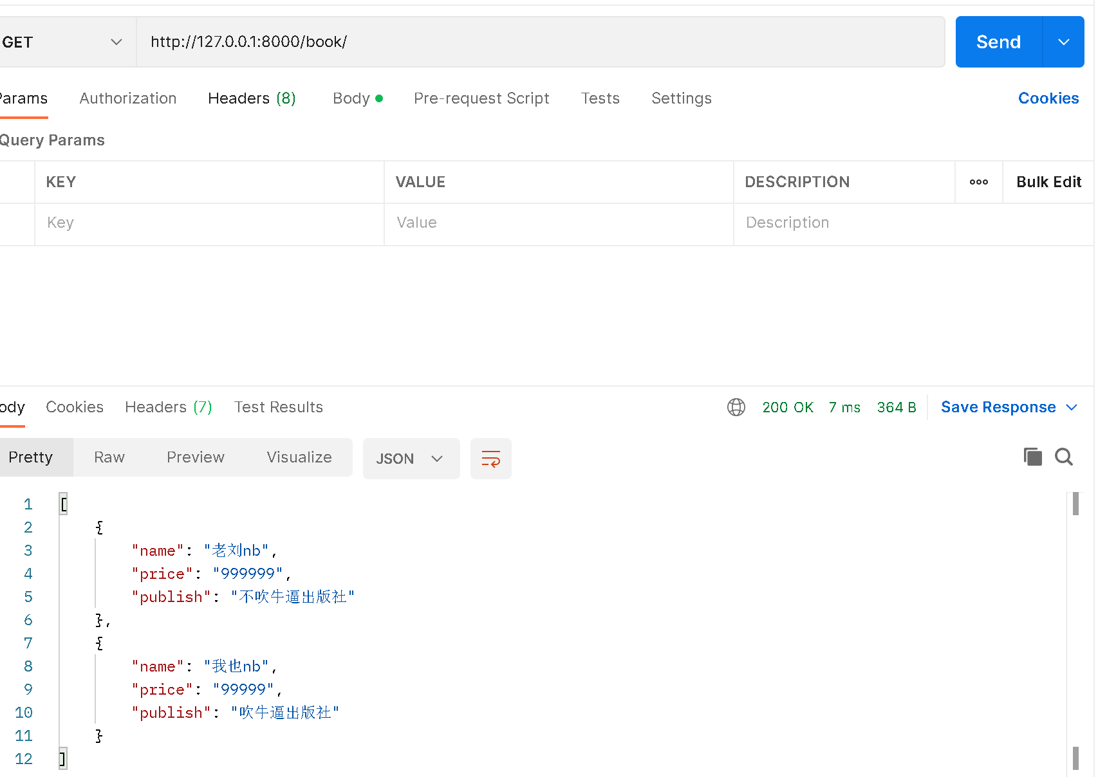Viewport: 1107px width, 777px height.
Task: Select the Raw view
Action: pos(109,457)
